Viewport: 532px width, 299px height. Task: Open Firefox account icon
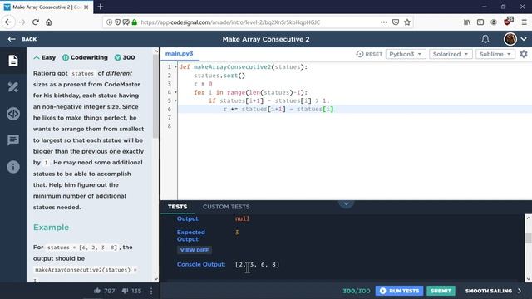point(494,22)
